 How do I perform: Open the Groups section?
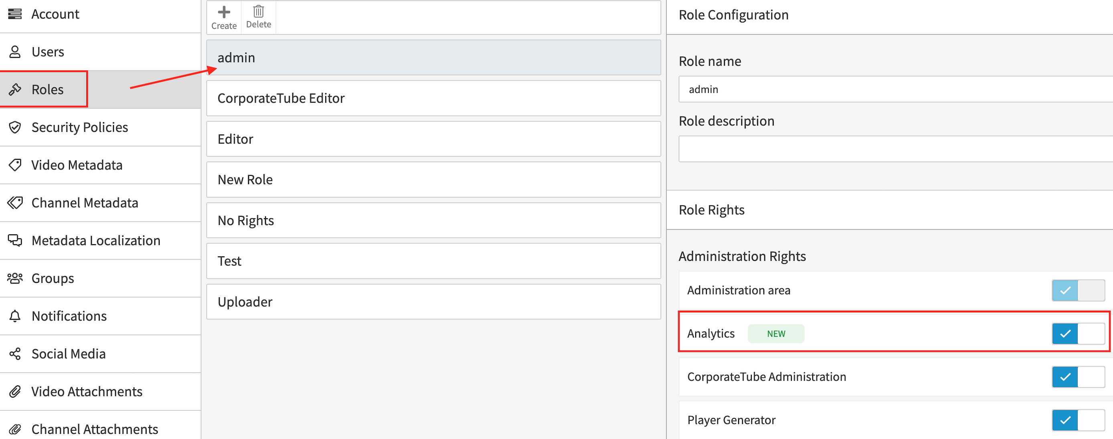pos(100,278)
